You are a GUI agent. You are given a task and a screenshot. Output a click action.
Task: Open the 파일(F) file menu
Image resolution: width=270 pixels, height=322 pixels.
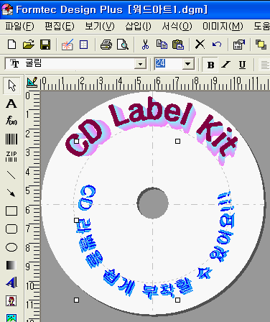pos(19,26)
